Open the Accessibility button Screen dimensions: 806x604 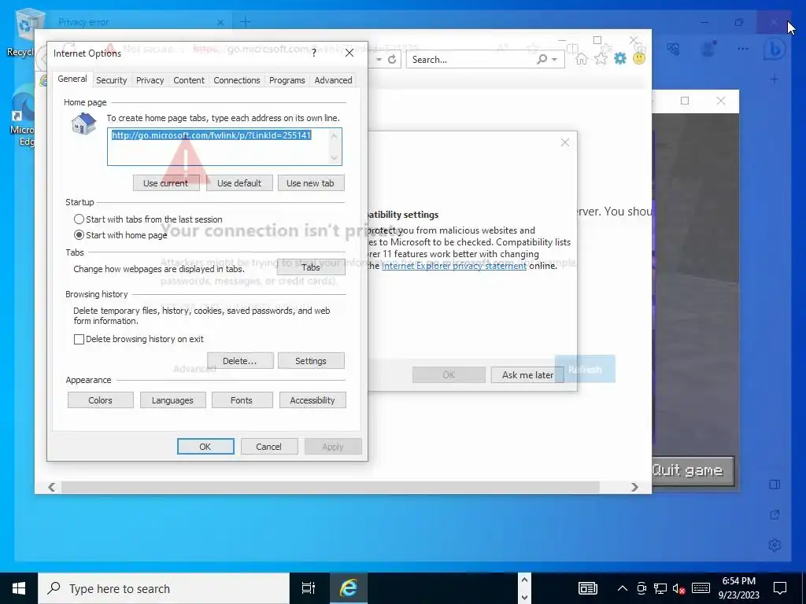312,400
